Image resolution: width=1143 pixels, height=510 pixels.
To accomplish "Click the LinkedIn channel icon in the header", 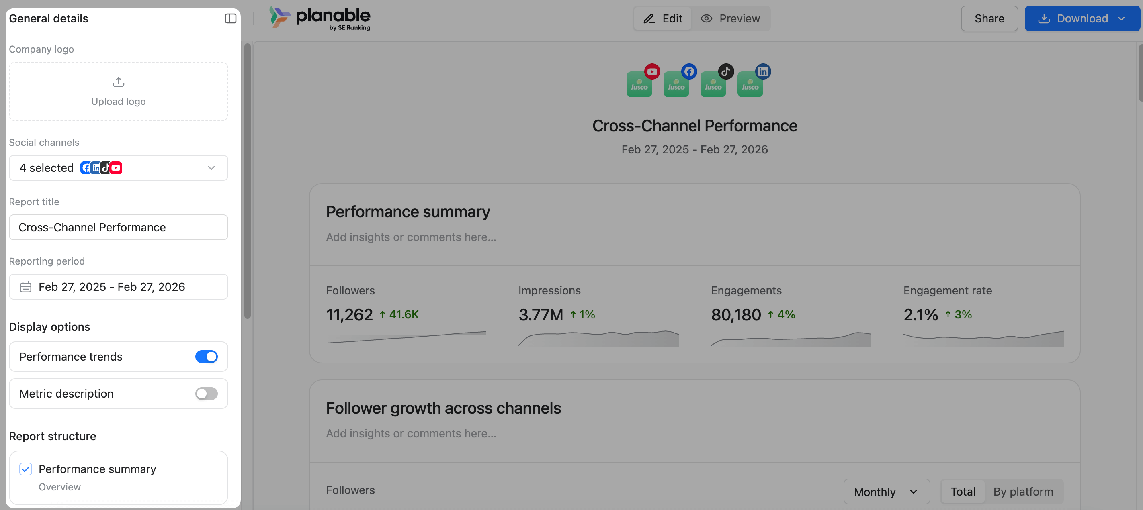I will pos(763,71).
